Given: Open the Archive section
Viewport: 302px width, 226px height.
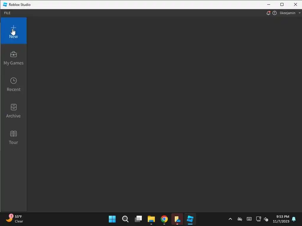Looking at the screenshot, I should coord(14,111).
